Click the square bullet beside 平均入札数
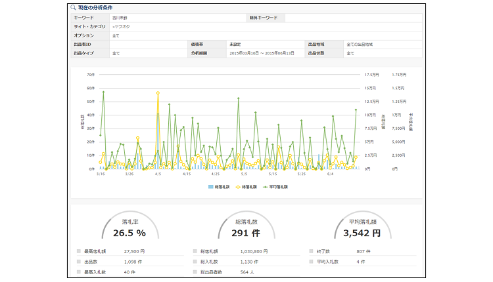Screen dimensions: 493x282 click(x=310, y=260)
